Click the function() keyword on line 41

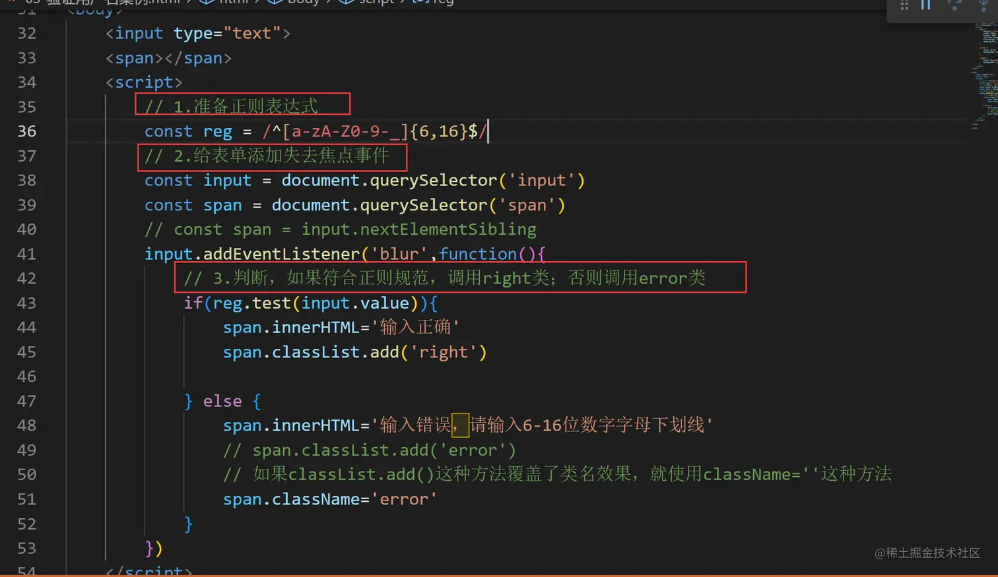click(487, 254)
